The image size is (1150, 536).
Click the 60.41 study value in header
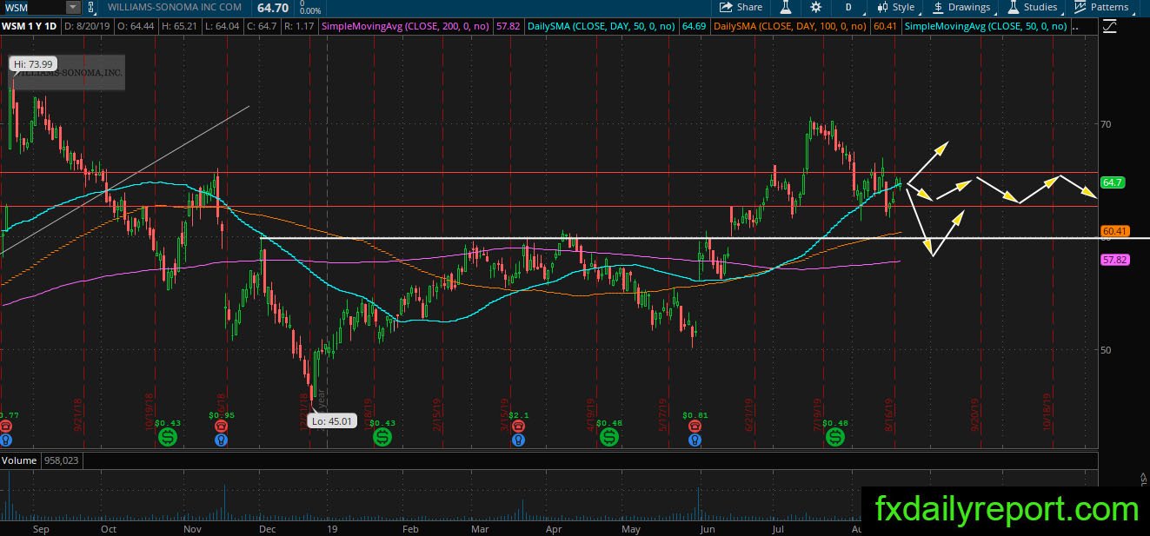885,27
